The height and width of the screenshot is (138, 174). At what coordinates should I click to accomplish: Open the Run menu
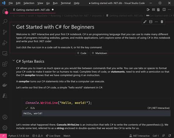click(55, 3)
